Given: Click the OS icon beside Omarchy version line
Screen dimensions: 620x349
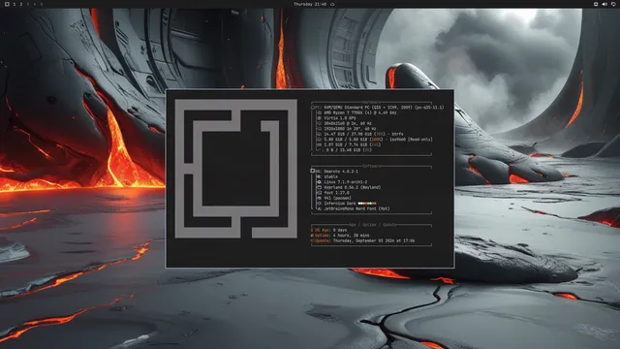Looking at the screenshot, I should (313, 171).
